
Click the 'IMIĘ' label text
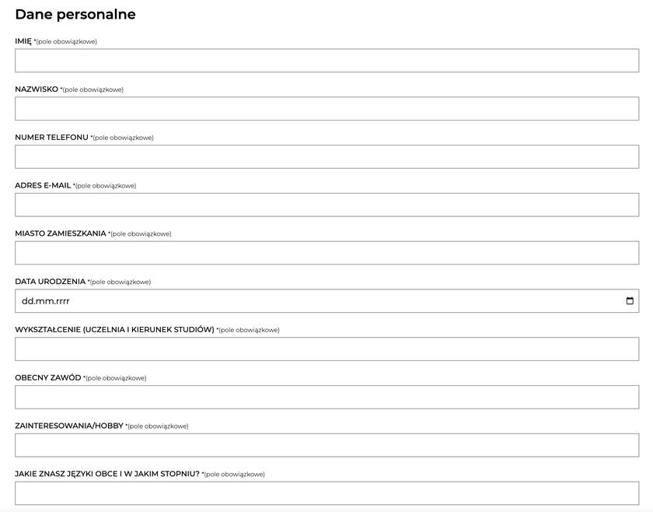(x=23, y=41)
